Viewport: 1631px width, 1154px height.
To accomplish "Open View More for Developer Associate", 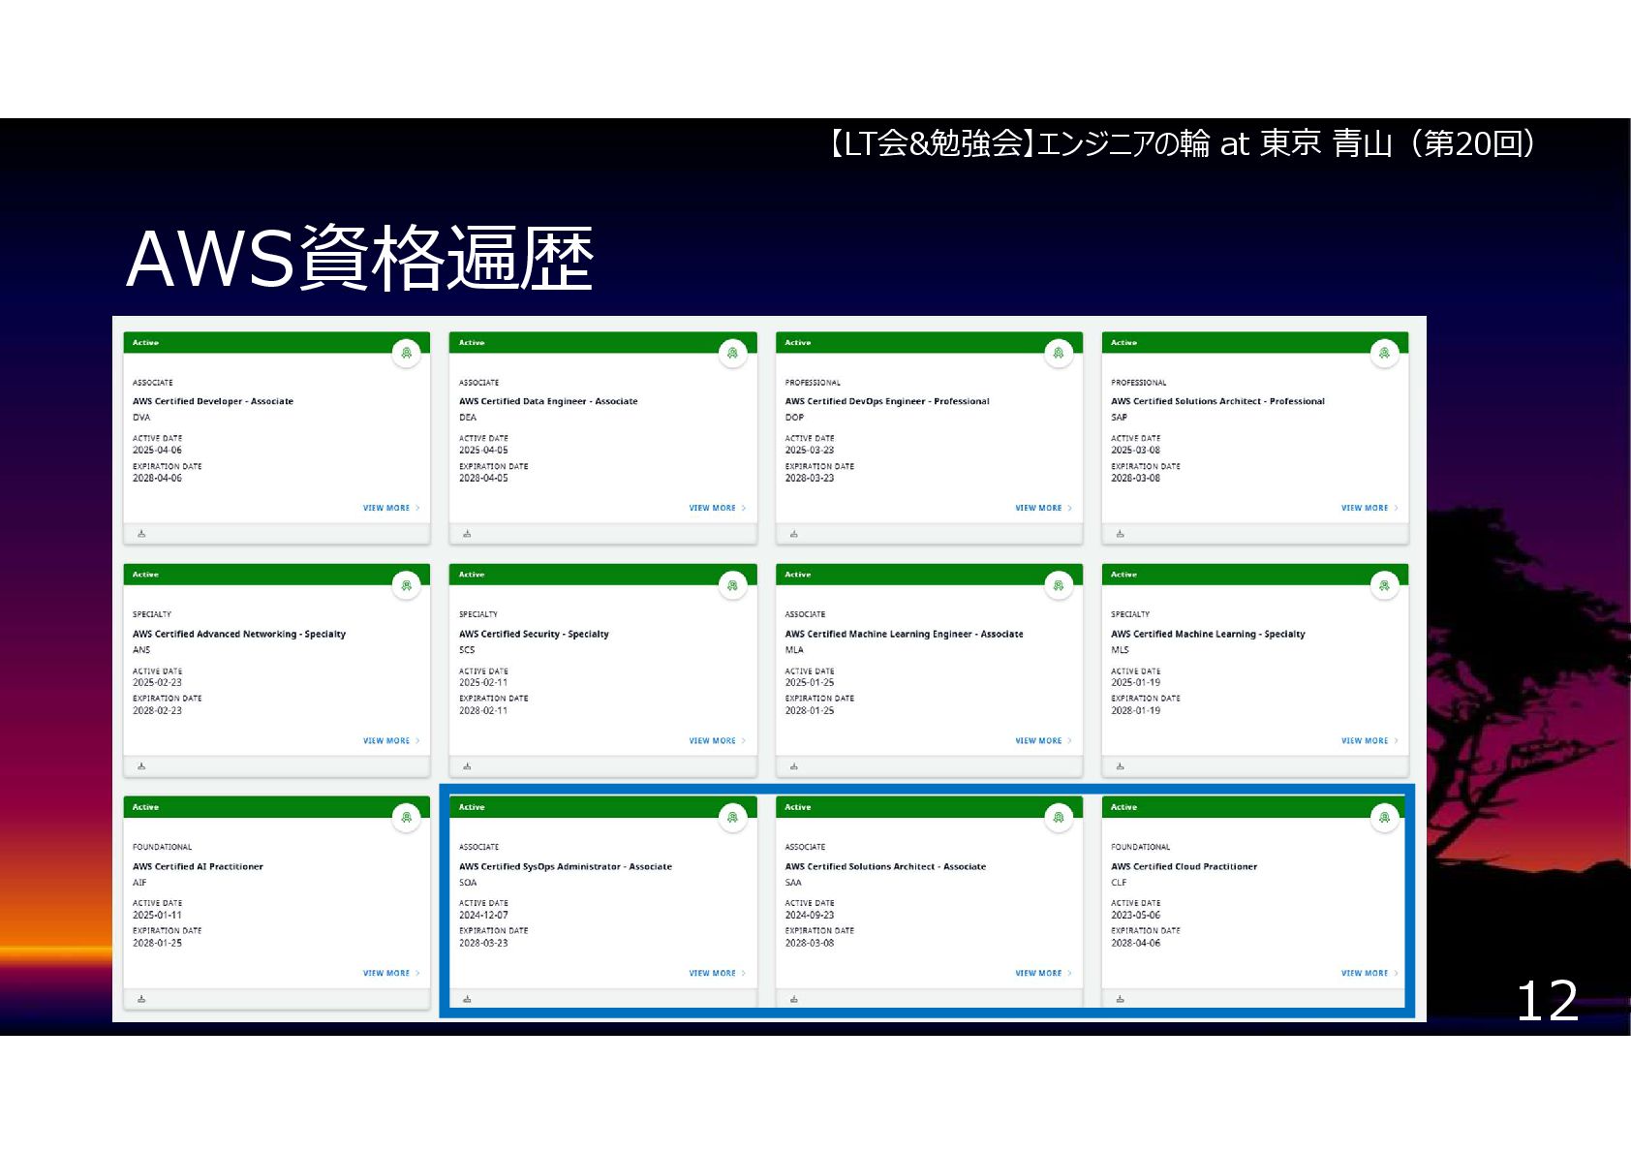I will 391,508.
